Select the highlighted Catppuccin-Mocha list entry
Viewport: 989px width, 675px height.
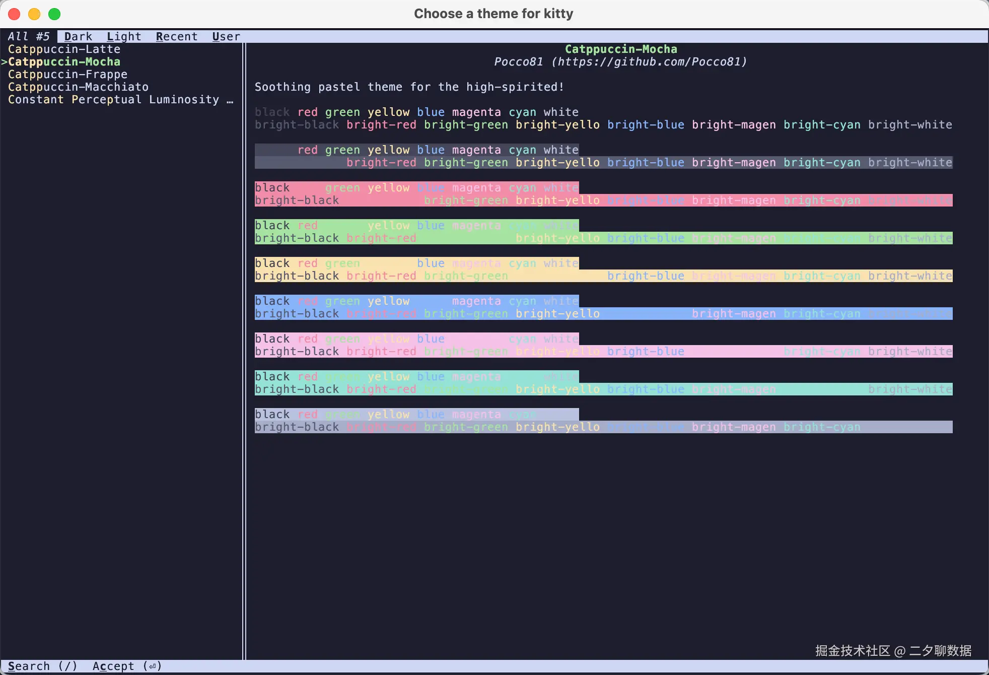coord(64,62)
